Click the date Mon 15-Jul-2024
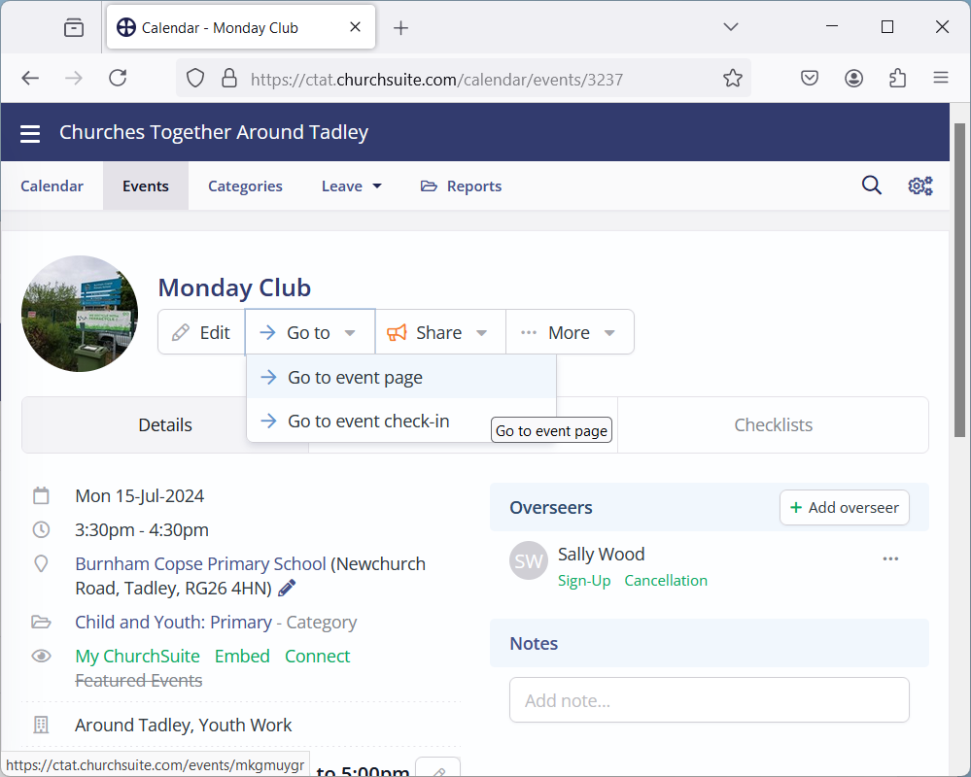Screen dimensions: 971x777 139,496
